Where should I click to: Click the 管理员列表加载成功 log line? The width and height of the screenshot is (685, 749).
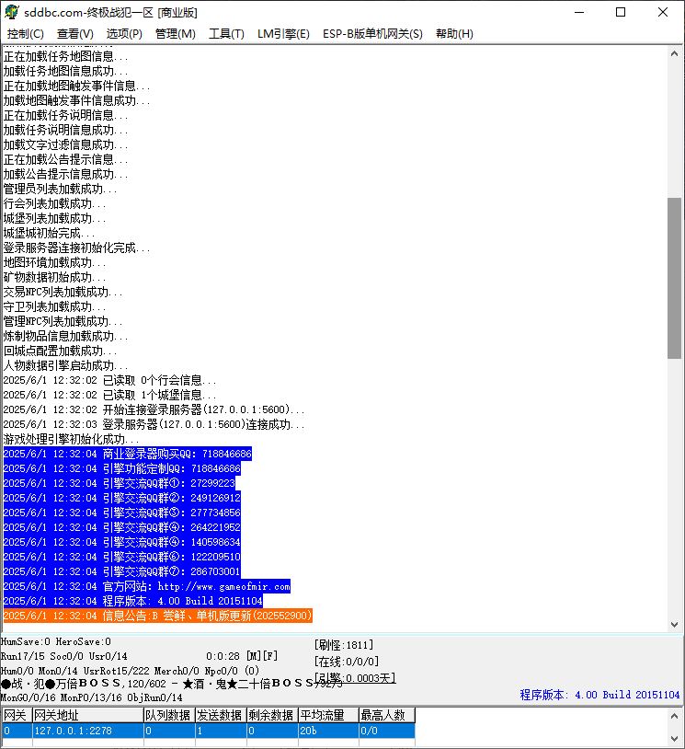coord(60,189)
